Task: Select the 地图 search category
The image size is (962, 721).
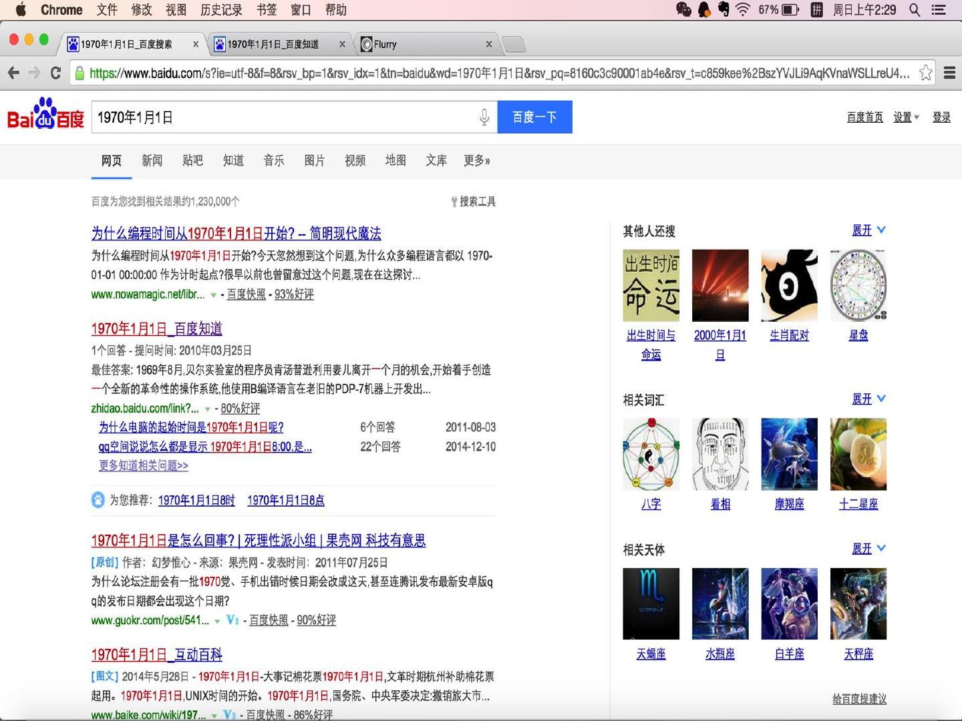Action: tap(395, 160)
